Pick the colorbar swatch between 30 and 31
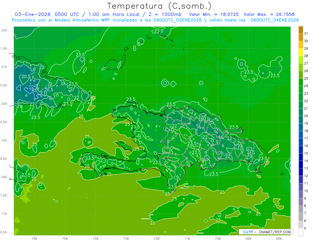The height and width of the screenshot is (242, 313). [301, 37]
